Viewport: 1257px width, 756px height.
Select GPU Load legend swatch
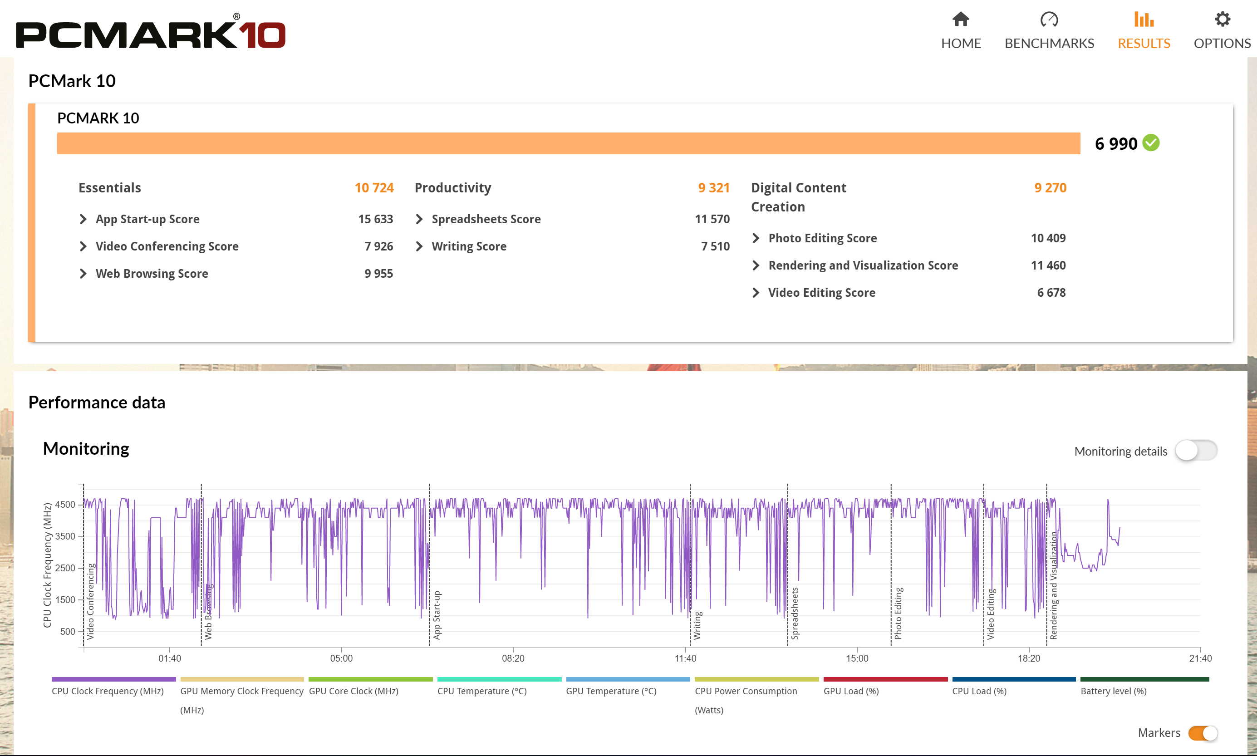(885, 679)
